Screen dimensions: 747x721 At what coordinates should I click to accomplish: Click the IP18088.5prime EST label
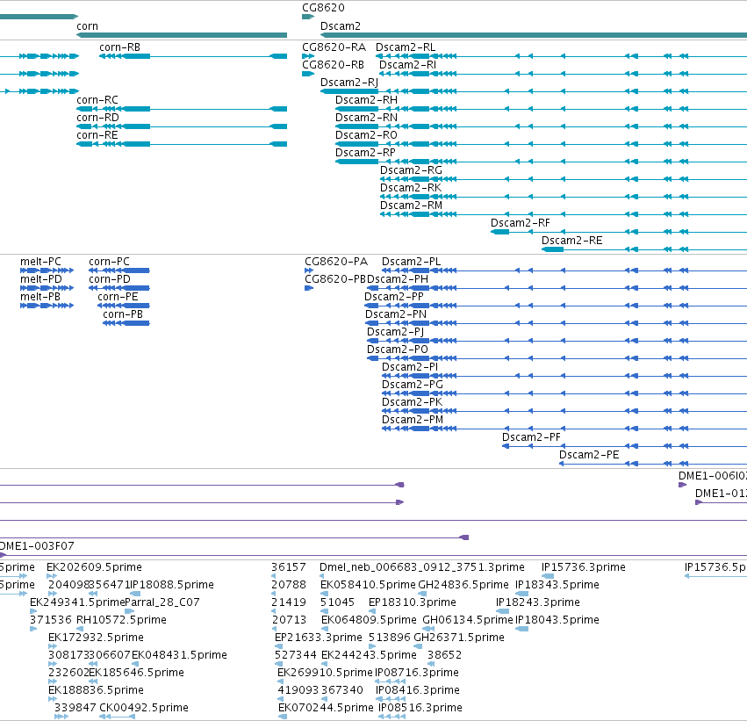(171, 585)
